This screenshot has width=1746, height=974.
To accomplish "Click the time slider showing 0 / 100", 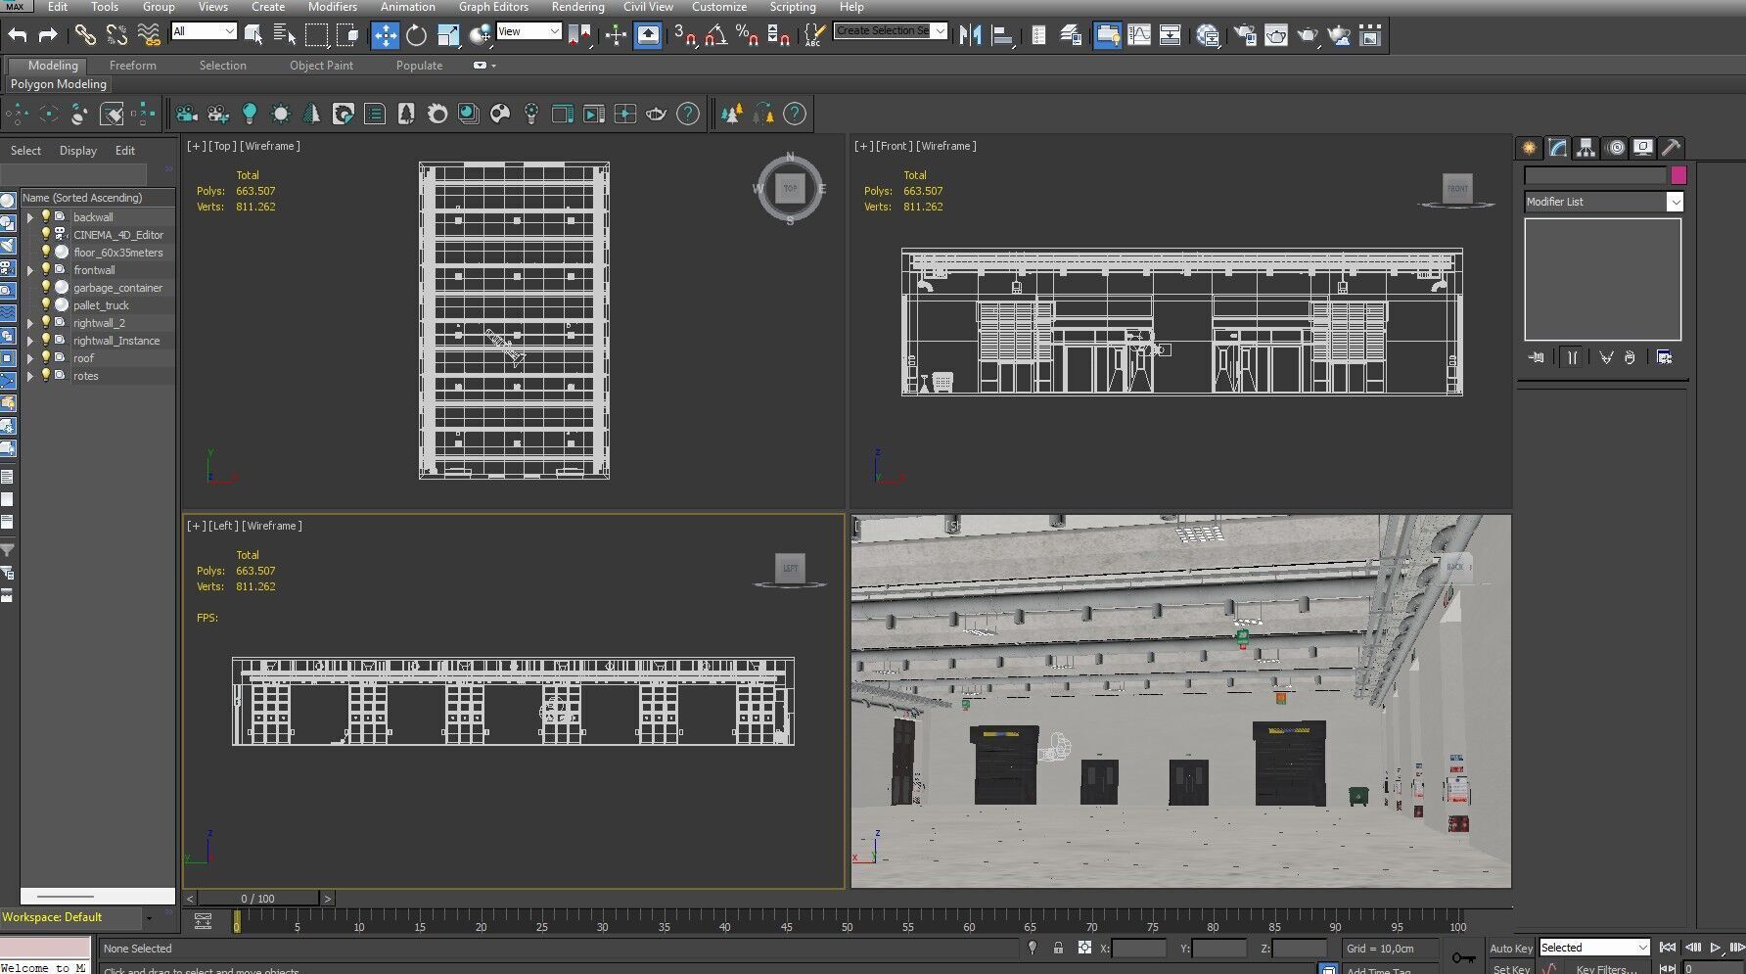I will [x=258, y=898].
